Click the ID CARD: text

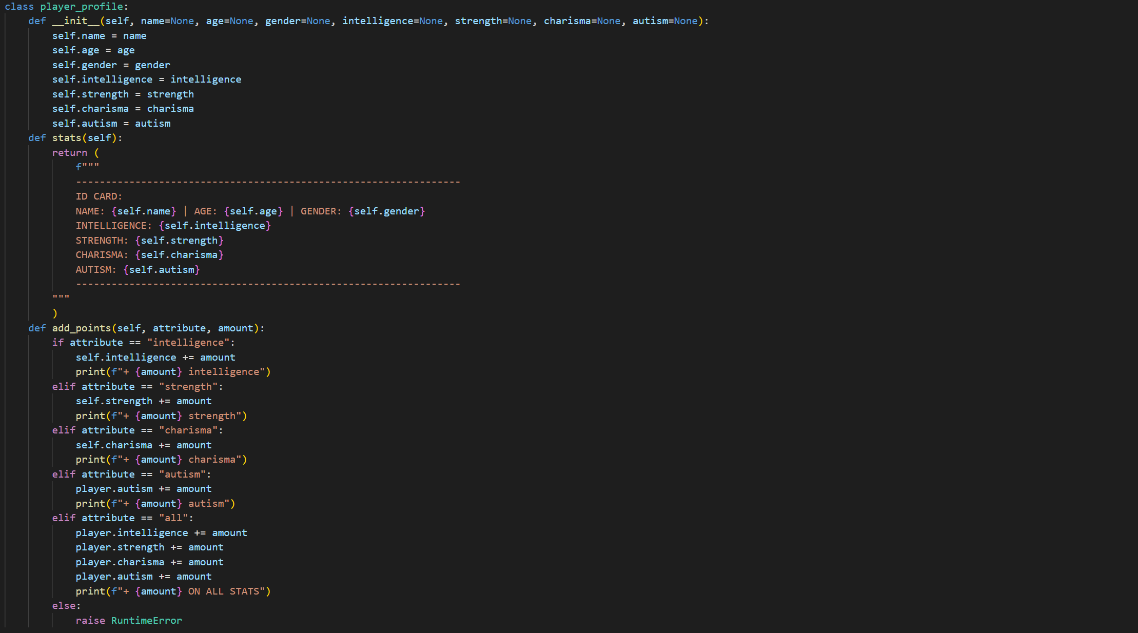click(99, 196)
